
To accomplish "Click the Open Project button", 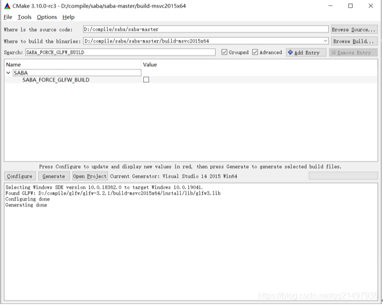I will [x=90, y=176].
